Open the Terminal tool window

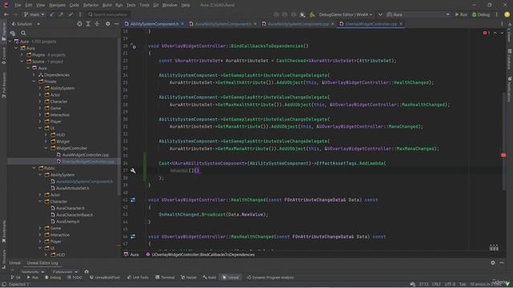(x=165, y=278)
